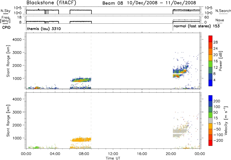This screenshot has height=160, width=231.
Task: Select the Power colorbar segment between 20 and 24
Action: tap(210, 51)
